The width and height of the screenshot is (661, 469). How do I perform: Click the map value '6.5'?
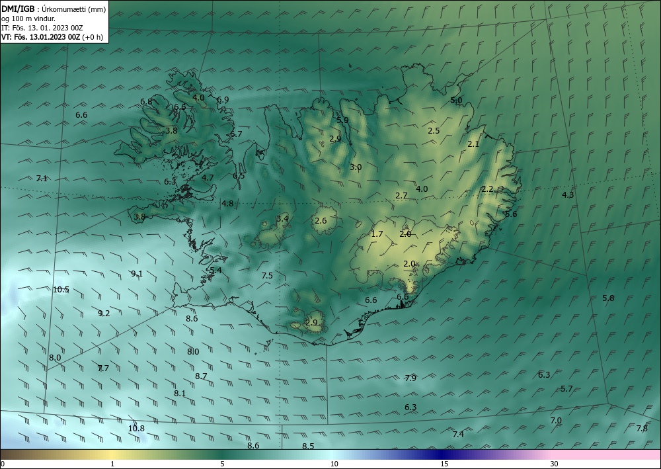click(x=239, y=176)
